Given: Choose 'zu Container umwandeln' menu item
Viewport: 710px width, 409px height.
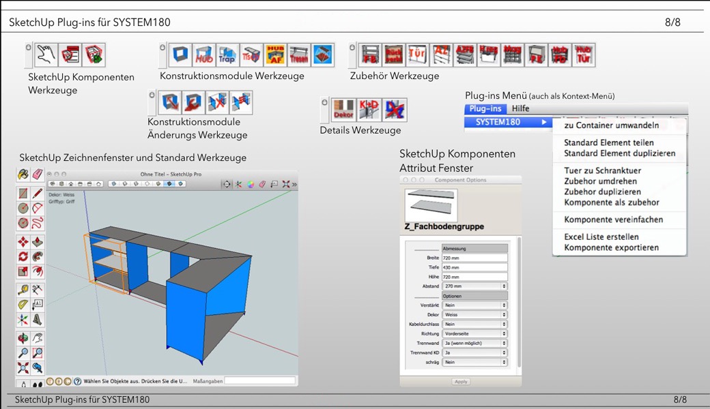Looking at the screenshot, I should click(x=611, y=125).
